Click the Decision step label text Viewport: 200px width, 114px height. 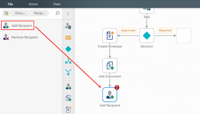pyautogui.click(x=147, y=46)
